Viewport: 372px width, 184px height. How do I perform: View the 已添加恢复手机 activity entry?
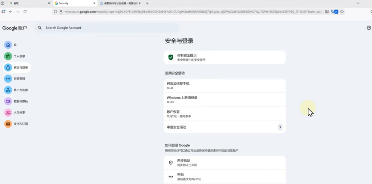[x=225, y=85]
